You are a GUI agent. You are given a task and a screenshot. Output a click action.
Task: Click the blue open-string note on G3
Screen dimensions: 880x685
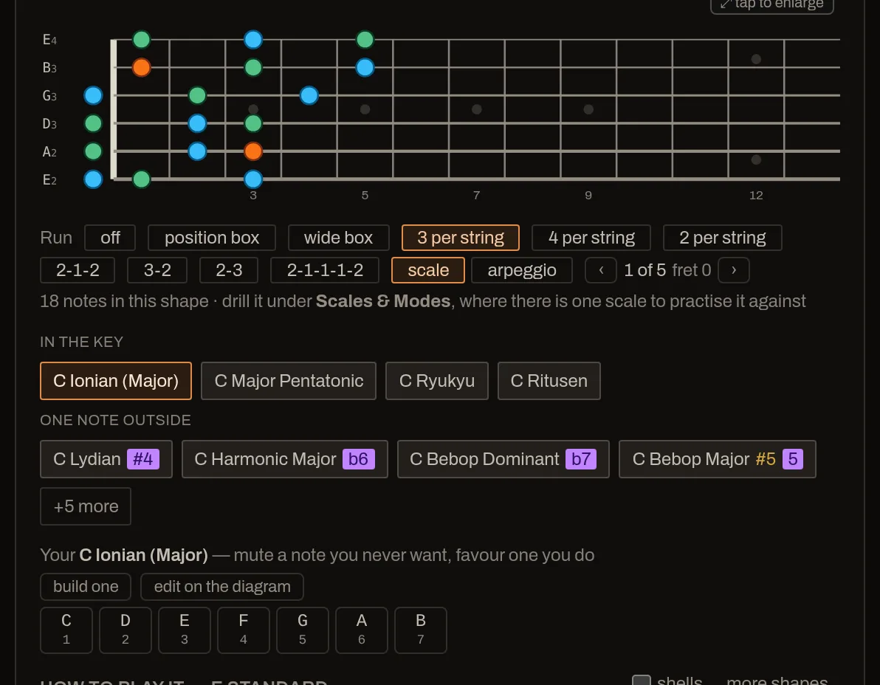click(93, 95)
